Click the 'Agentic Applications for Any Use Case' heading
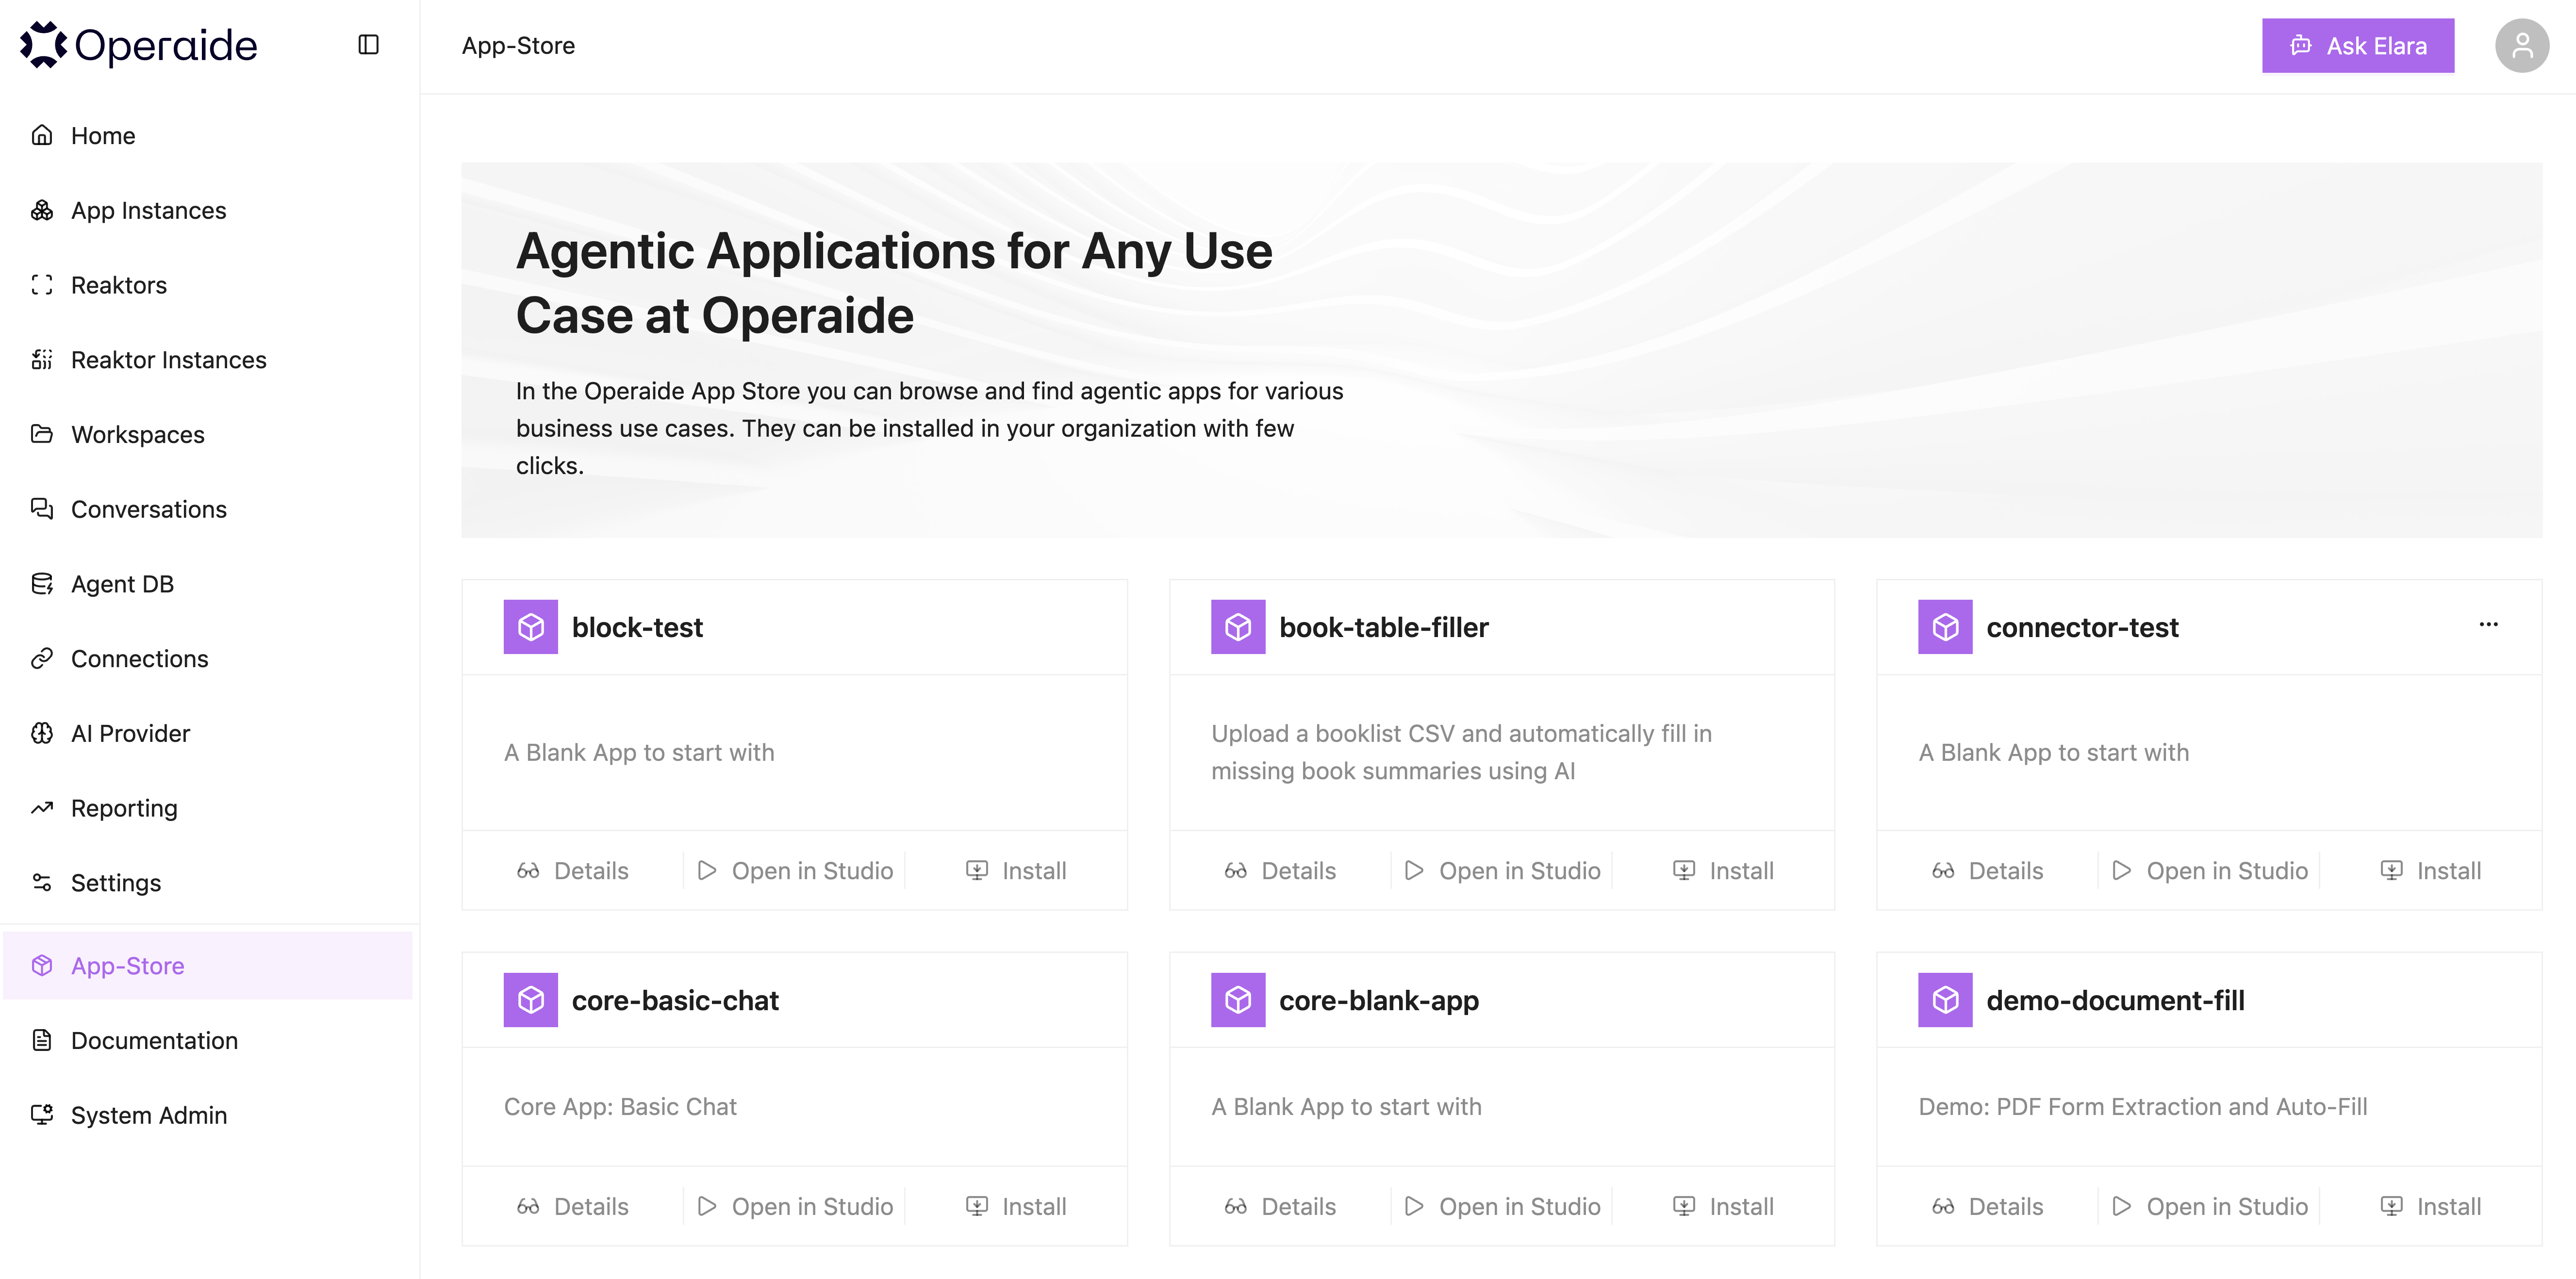 click(894, 283)
